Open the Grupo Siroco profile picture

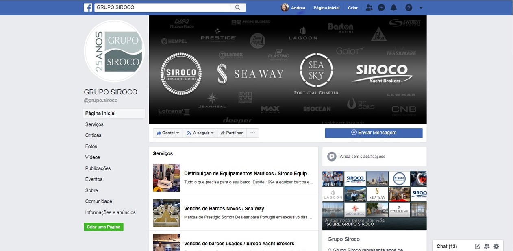(x=114, y=51)
